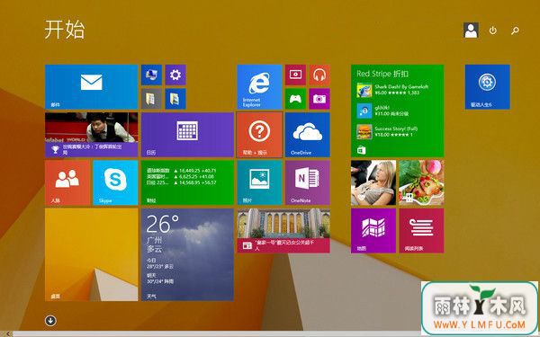The width and height of the screenshot is (540, 337).
Task: Open the 驱动人生6 gear tile
Action: click(x=487, y=86)
